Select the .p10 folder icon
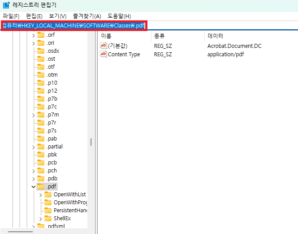298x234 pixels. click(x=41, y=83)
